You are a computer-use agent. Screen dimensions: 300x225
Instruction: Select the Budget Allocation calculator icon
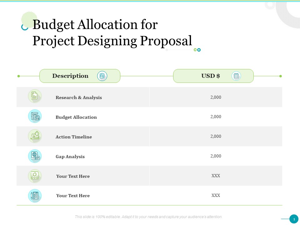[x=35, y=116]
